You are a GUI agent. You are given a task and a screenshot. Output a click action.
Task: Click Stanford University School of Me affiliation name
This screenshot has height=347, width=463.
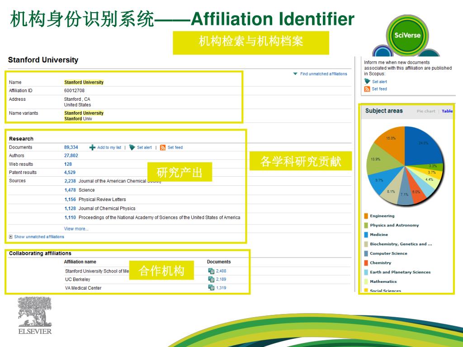tap(97, 271)
